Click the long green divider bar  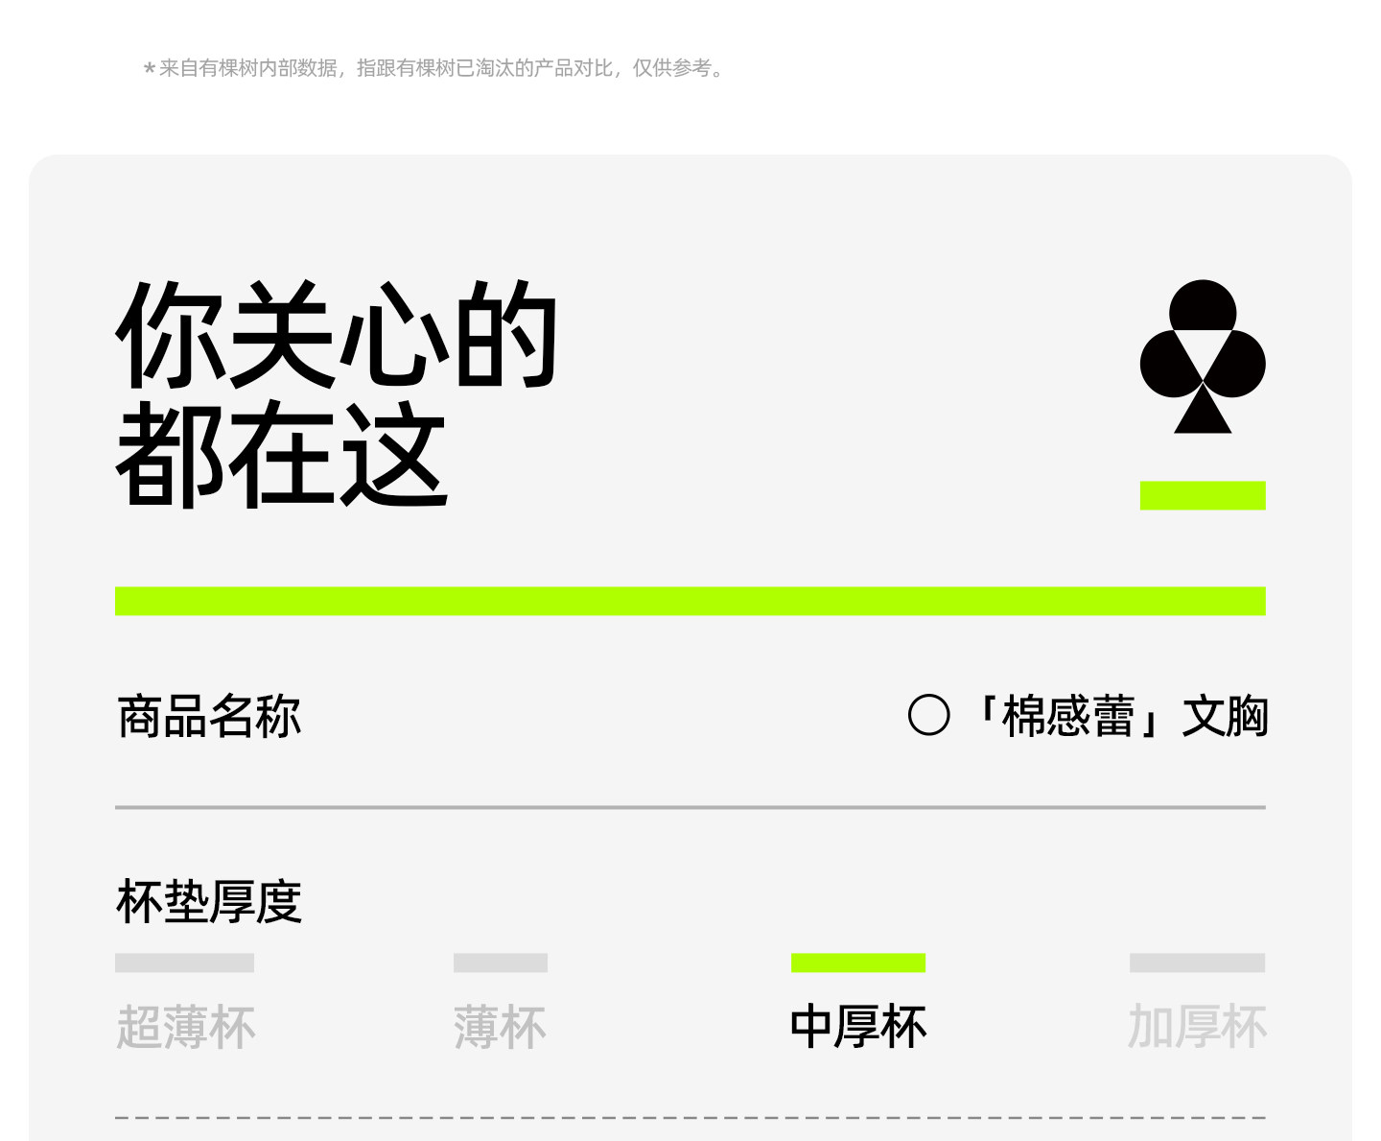(x=690, y=601)
